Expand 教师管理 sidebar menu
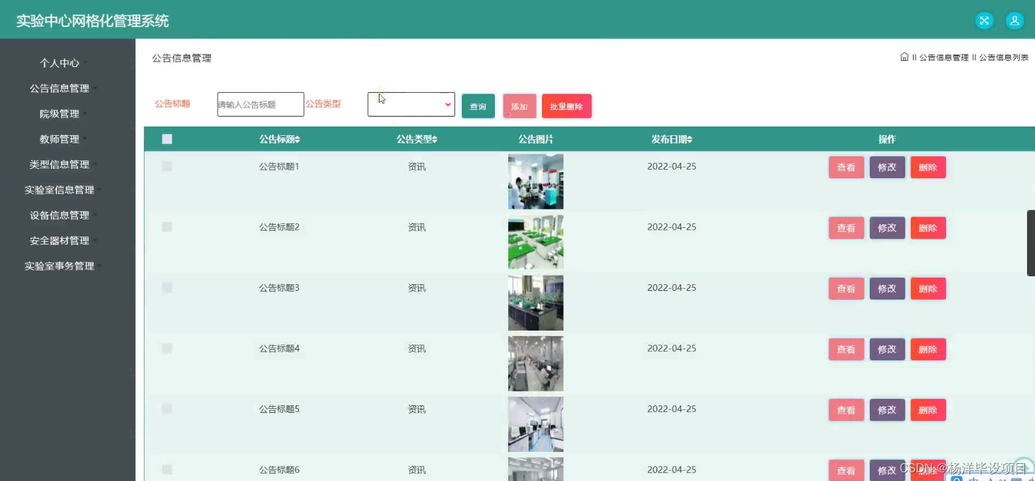This screenshot has width=1035, height=481. [63, 139]
